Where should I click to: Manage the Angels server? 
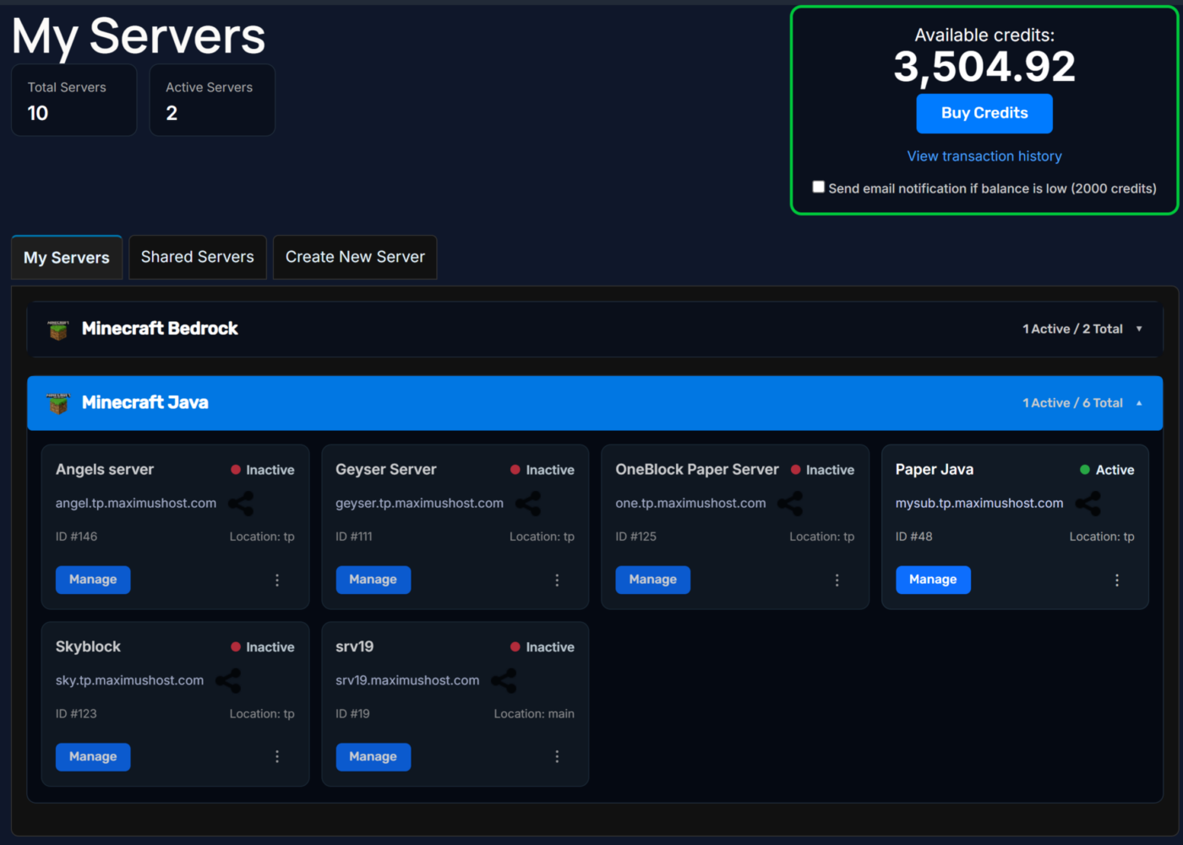click(93, 580)
